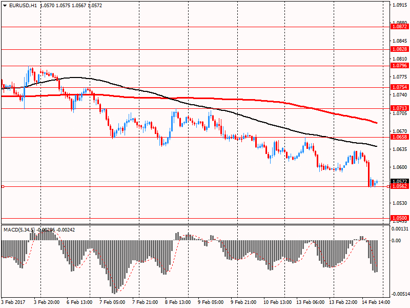Click the black 1.0572 current price label
The width and height of the screenshot is (410, 308).
coord(399,181)
